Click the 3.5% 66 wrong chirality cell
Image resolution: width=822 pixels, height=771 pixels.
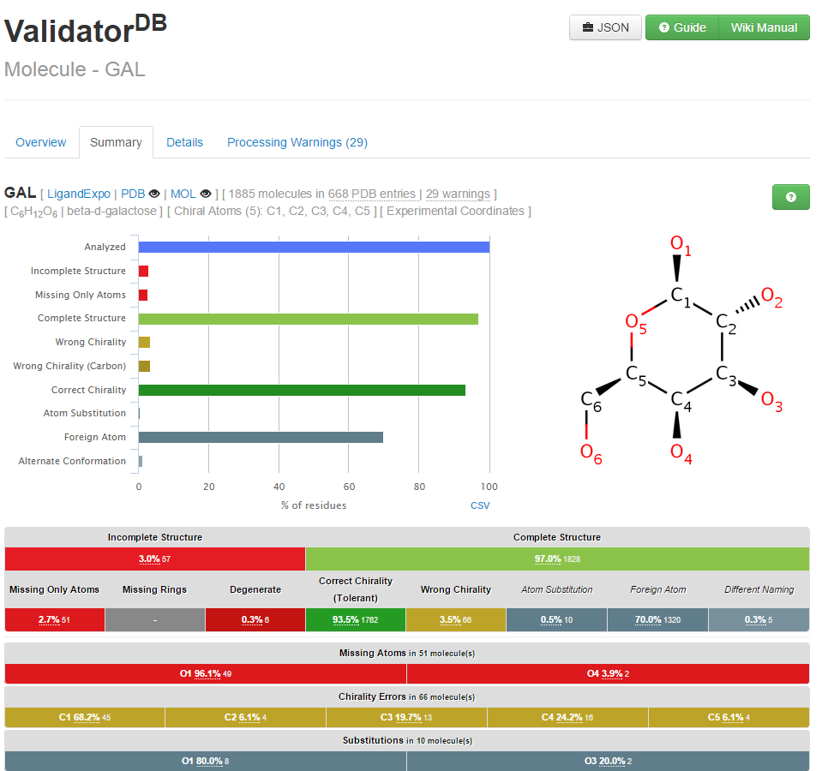[455, 619]
